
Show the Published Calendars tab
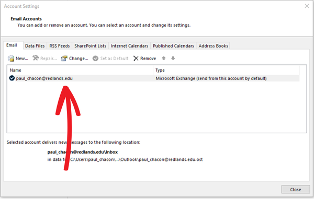point(173,46)
